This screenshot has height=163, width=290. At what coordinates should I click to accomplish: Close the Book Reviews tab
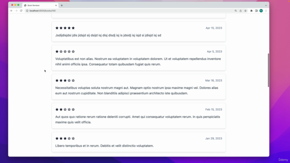[x=56, y=5]
